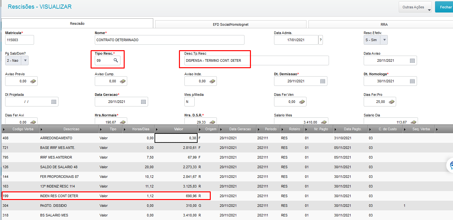
Task: Open lookup magnifier in Tipo Resc. field
Action: coord(116,60)
